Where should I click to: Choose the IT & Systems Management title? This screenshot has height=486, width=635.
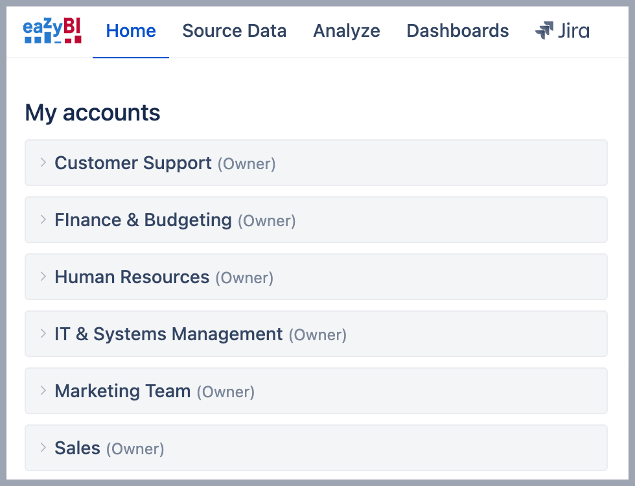[x=168, y=334]
